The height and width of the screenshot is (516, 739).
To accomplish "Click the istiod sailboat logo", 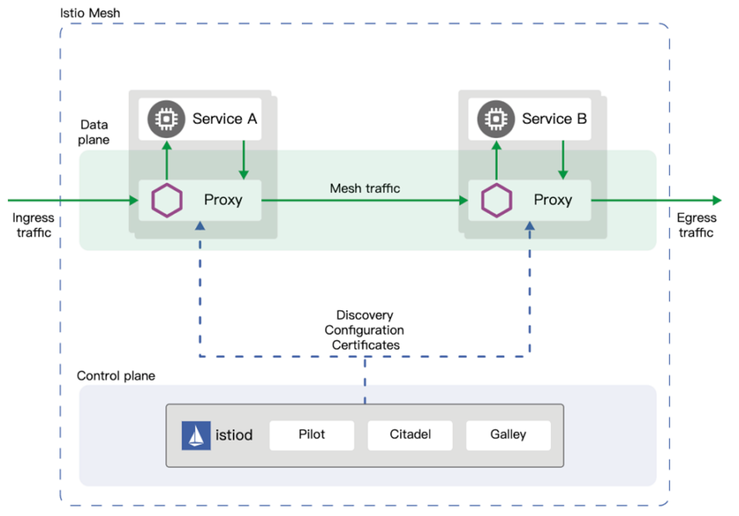I will (196, 435).
